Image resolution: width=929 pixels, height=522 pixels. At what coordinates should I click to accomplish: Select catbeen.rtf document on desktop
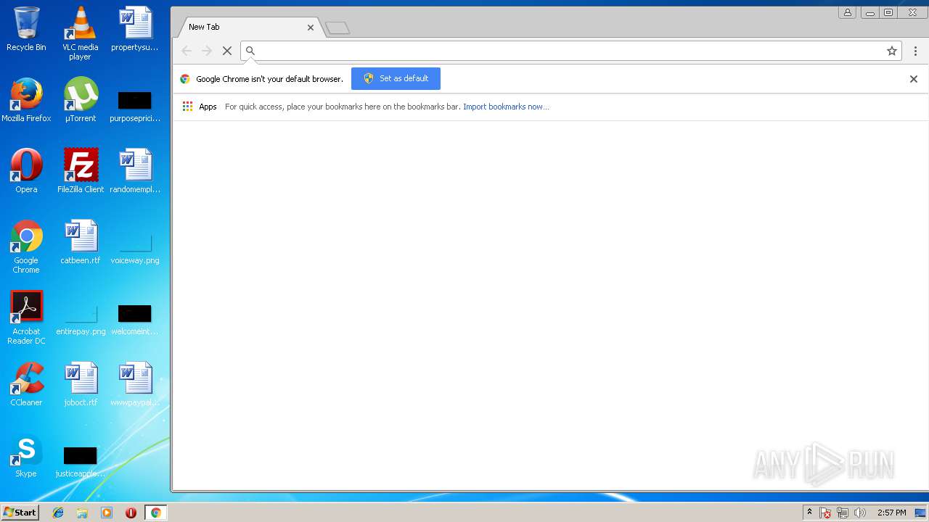[x=81, y=242]
